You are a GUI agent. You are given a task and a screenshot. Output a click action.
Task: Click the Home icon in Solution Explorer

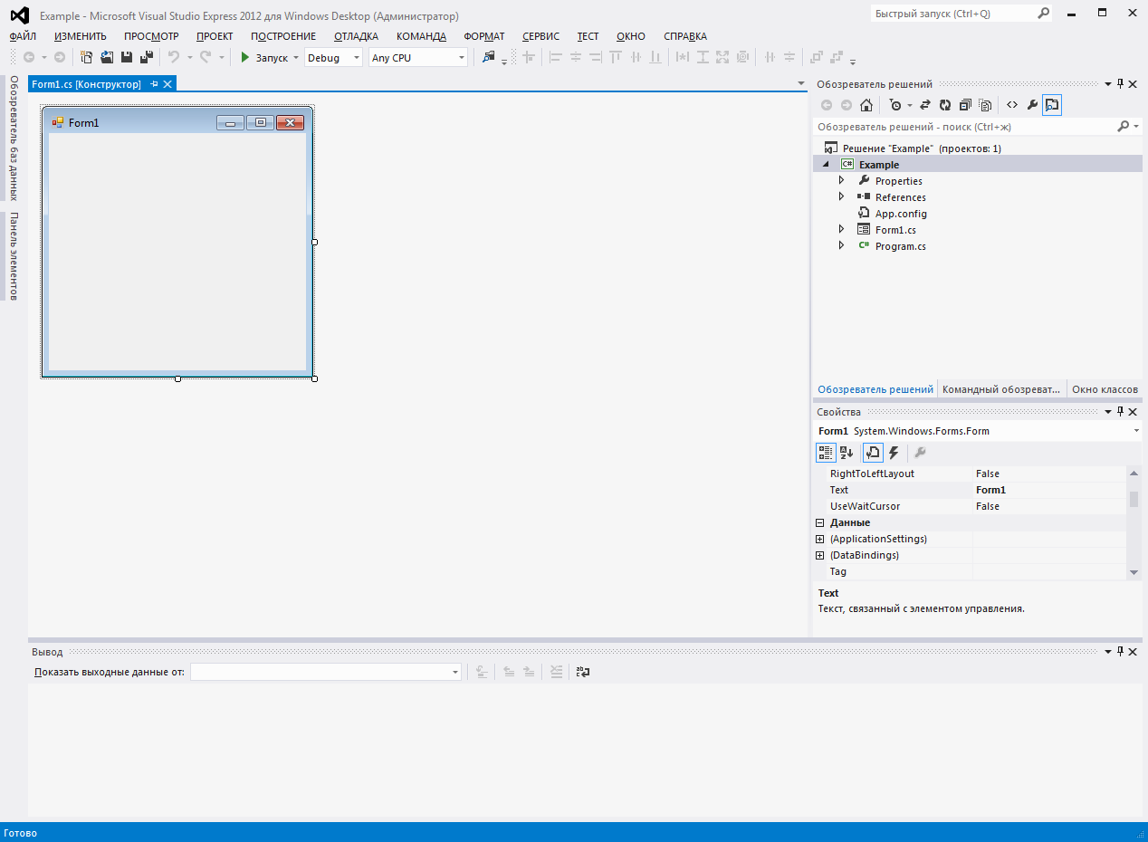point(866,105)
